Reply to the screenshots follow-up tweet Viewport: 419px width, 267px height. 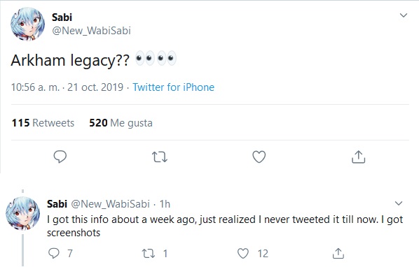click(54, 253)
